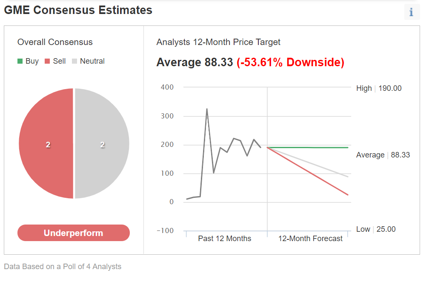Toggle the red Sell legend swatch
The image size is (429, 281).
click(x=47, y=61)
